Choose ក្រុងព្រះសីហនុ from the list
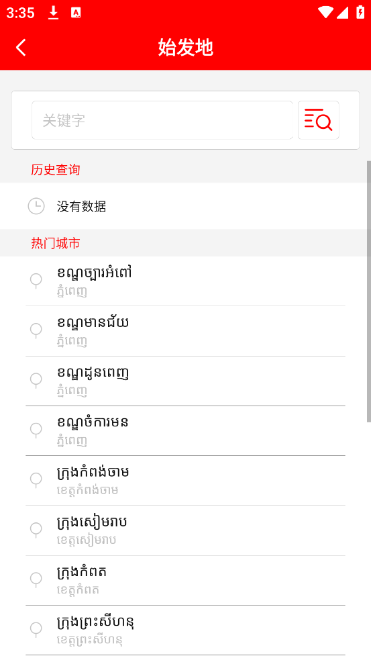Viewport: 371px width, 660px height. pos(185,630)
